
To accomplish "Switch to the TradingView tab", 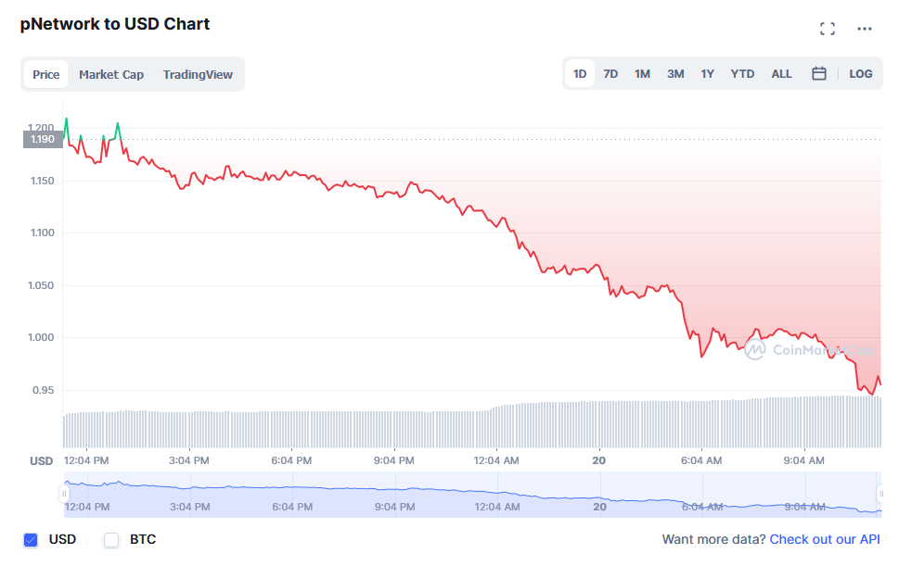I will tap(198, 75).
